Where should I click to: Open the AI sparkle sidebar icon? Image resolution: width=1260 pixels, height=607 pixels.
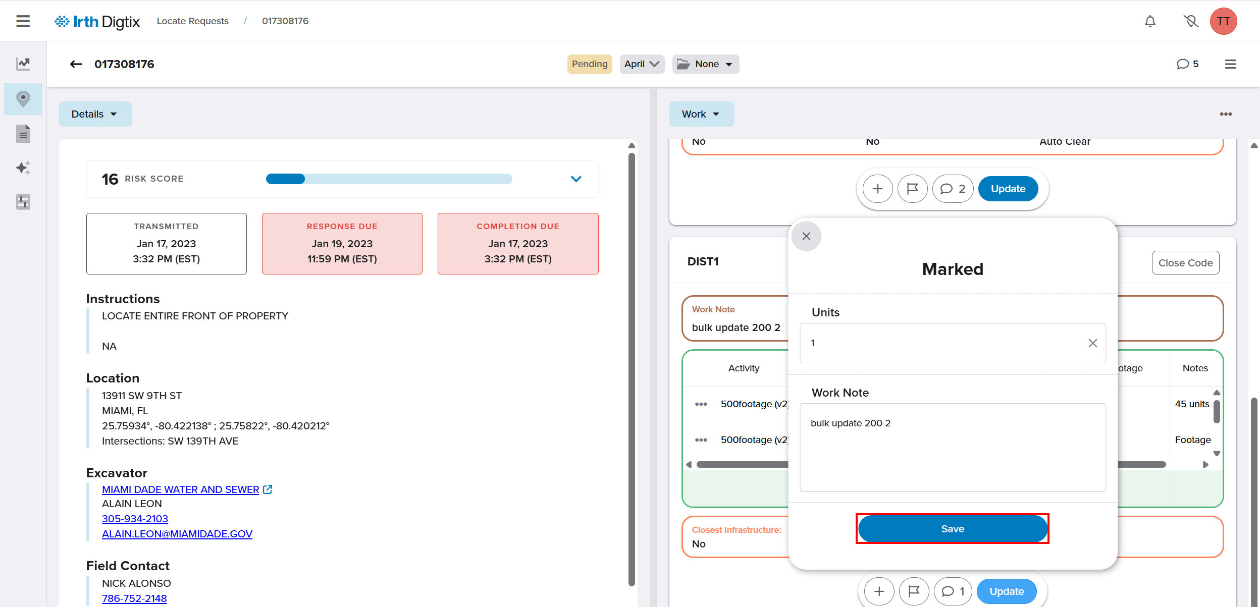pyautogui.click(x=23, y=168)
